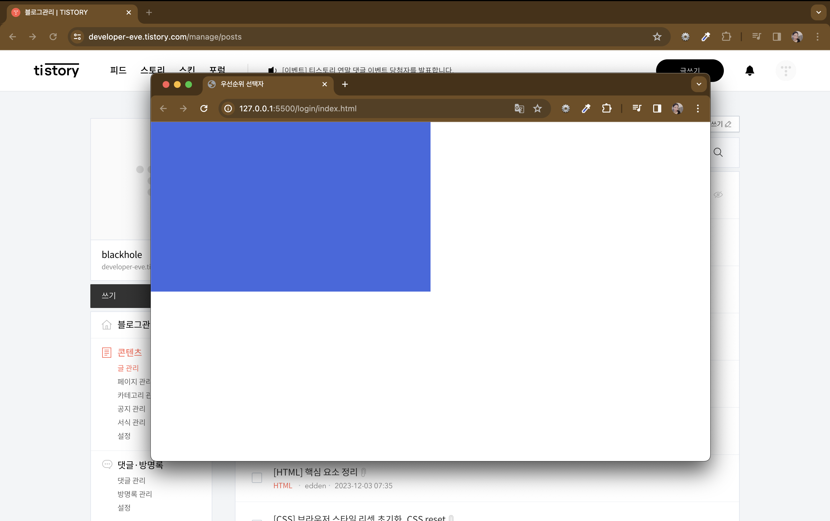This screenshot has height=521, width=830.
Task: Check the HTML 핵심 요소 정리 post checkbox
Action: click(x=257, y=477)
